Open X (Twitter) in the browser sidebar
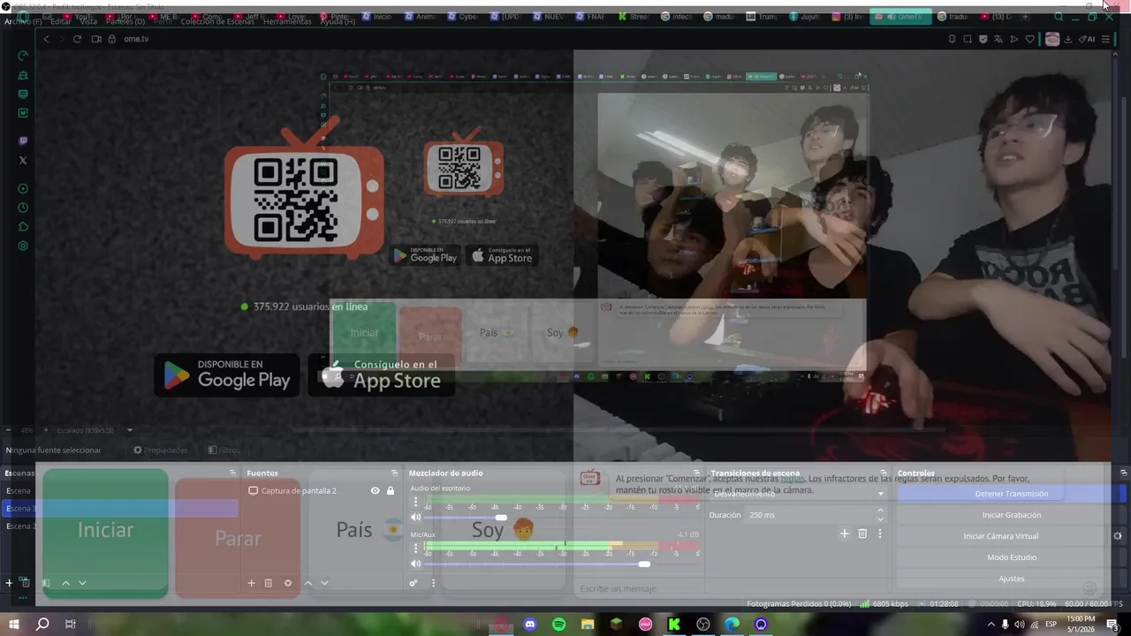This screenshot has height=636, width=1131. click(x=23, y=160)
